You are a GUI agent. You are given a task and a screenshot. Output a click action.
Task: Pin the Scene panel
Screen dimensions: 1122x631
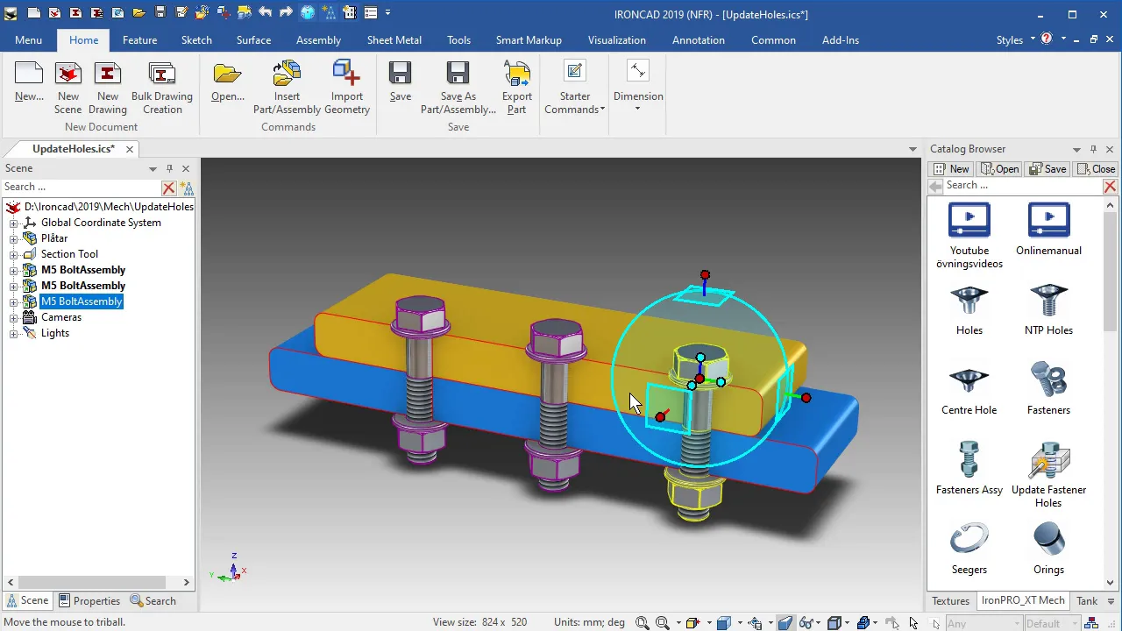169,168
